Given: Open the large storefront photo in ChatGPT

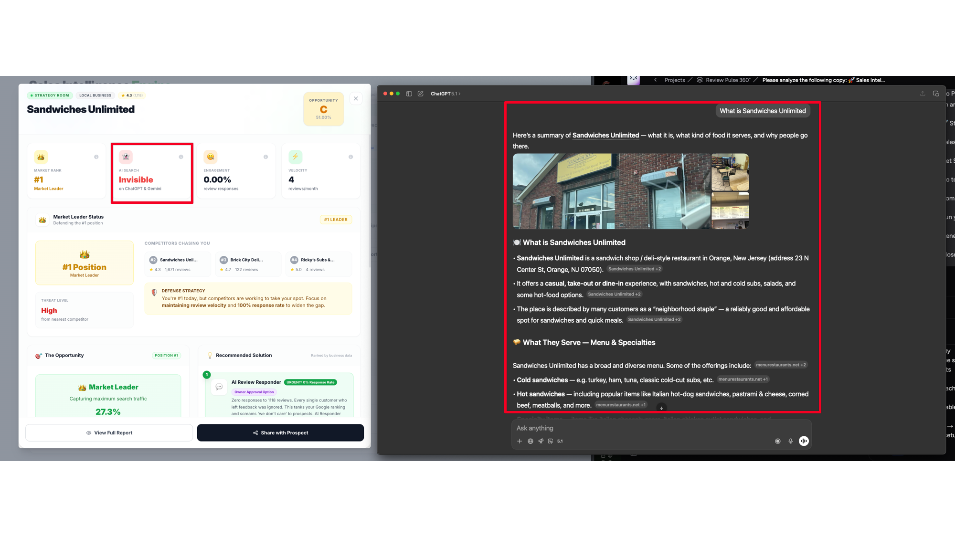Looking at the screenshot, I should point(612,191).
